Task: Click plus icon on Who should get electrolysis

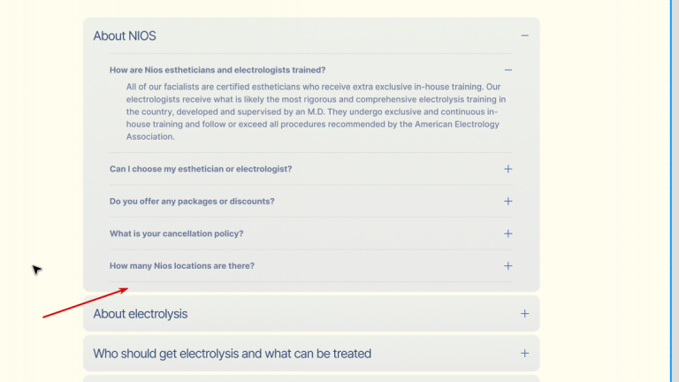Action: [524, 354]
